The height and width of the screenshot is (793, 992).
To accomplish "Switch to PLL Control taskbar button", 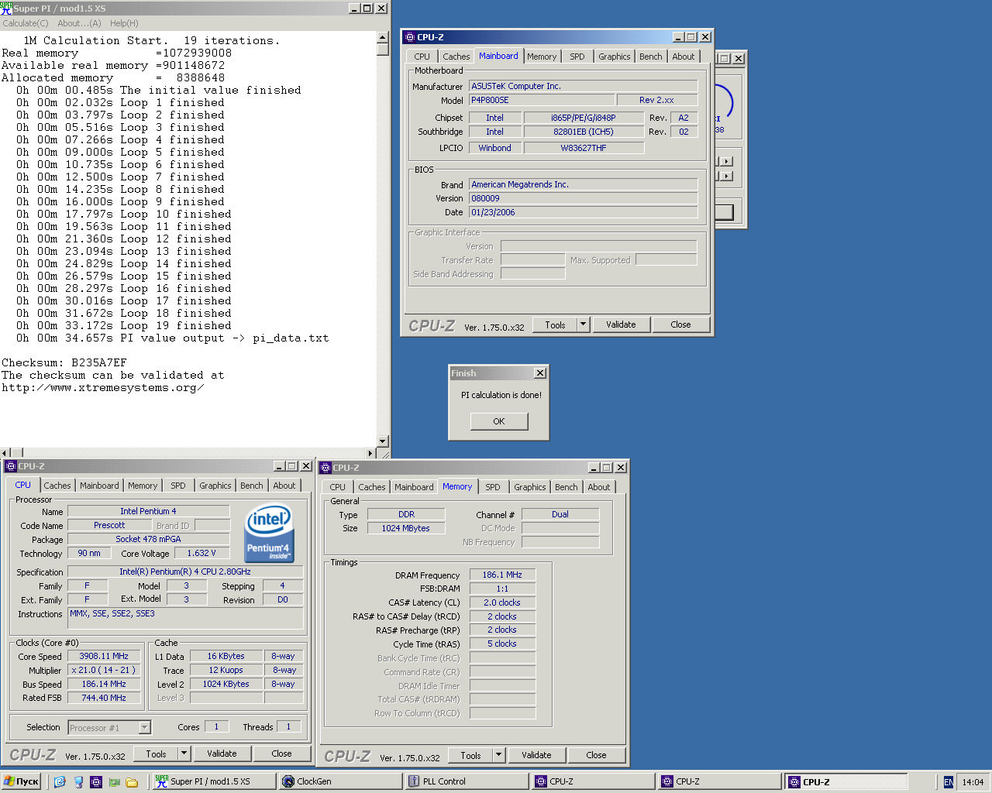I will click(466, 781).
